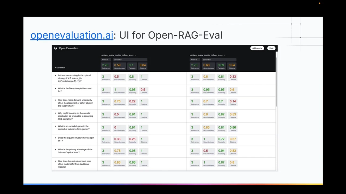
Task: Open the Help button
Action: coord(271,48)
